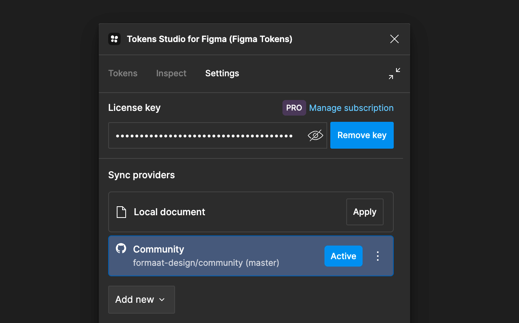Open the Inspect tab
The width and height of the screenshot is (519, 323).
click(x=171, y=73)
